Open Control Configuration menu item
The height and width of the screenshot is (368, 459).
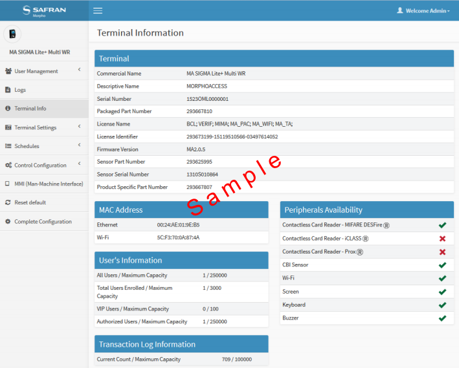(44, 165)
